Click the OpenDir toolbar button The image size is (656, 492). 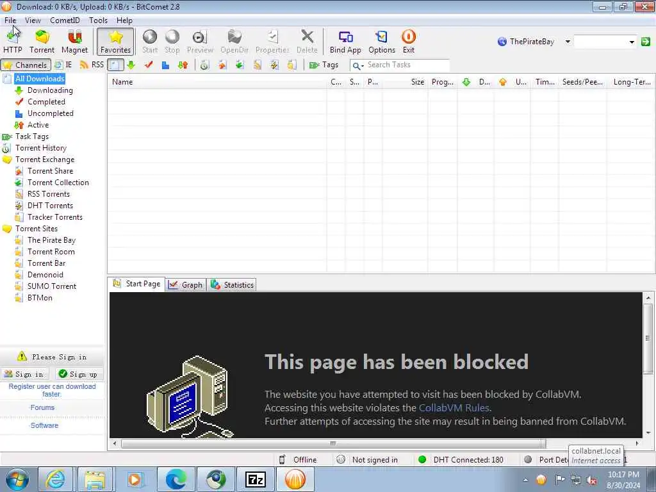(234, 42)
